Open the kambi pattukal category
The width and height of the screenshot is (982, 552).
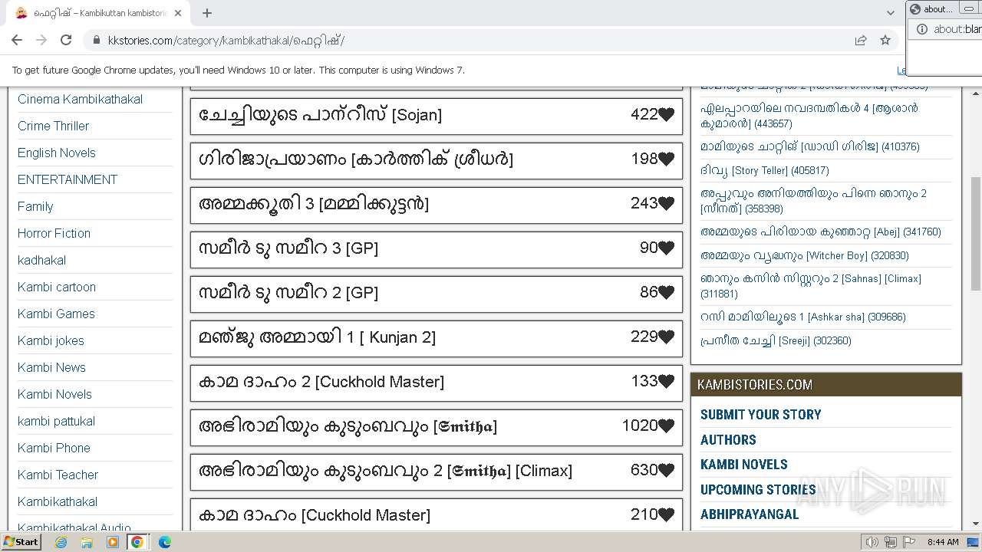(x=56, y=421)
